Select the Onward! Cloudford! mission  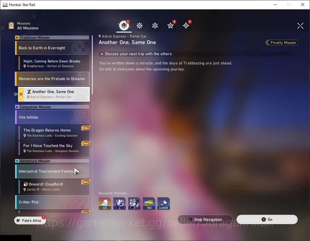click(54, 186)
